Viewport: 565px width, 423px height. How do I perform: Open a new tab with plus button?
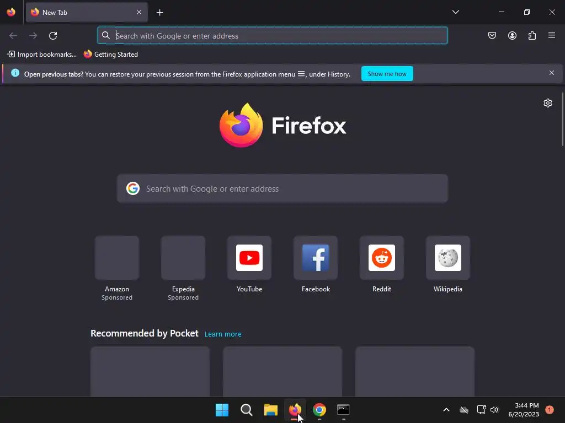tap(159, 13)
